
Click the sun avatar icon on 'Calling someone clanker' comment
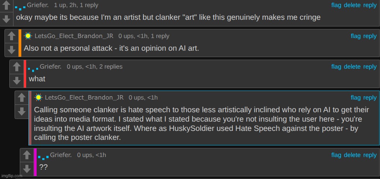pyautogui.click(x=38, y=98)
